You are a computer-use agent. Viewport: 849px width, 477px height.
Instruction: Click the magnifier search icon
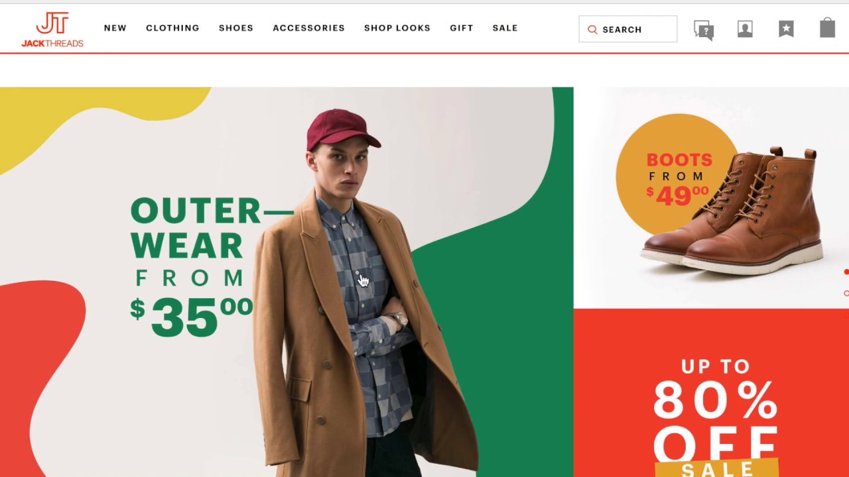(592, 30)
